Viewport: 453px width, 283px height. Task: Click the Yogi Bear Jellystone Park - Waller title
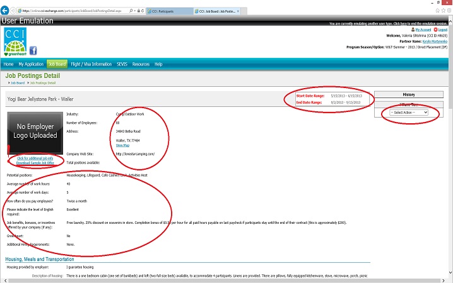(40, 99)
